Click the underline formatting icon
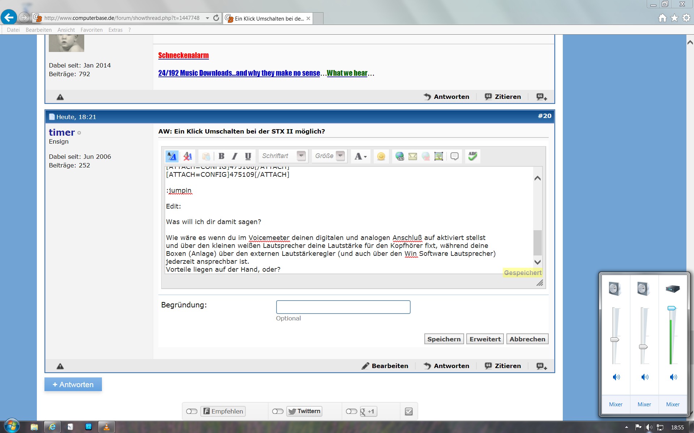694x433 pixels. (x=248, y=156)
